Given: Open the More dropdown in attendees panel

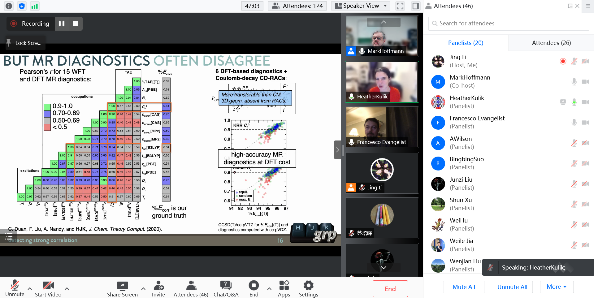Looking at the screenshot, I should 556,287.
